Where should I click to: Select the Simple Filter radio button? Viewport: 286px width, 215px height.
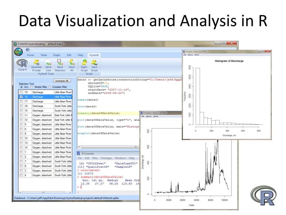(x=32, y=87)
